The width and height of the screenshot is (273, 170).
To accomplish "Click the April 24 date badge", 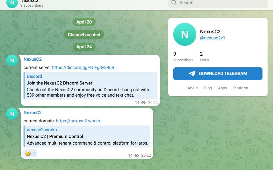I will [x=84, y=47].
